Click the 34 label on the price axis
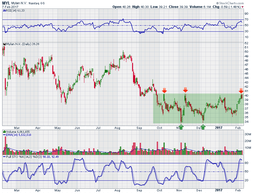The image size is (253, 195). 246,122
